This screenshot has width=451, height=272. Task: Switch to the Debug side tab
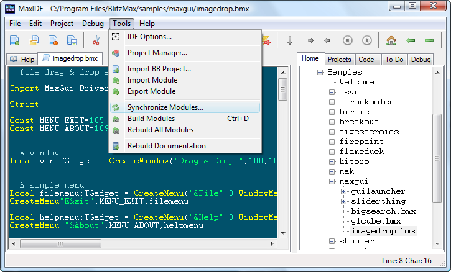tap(421, 60)
